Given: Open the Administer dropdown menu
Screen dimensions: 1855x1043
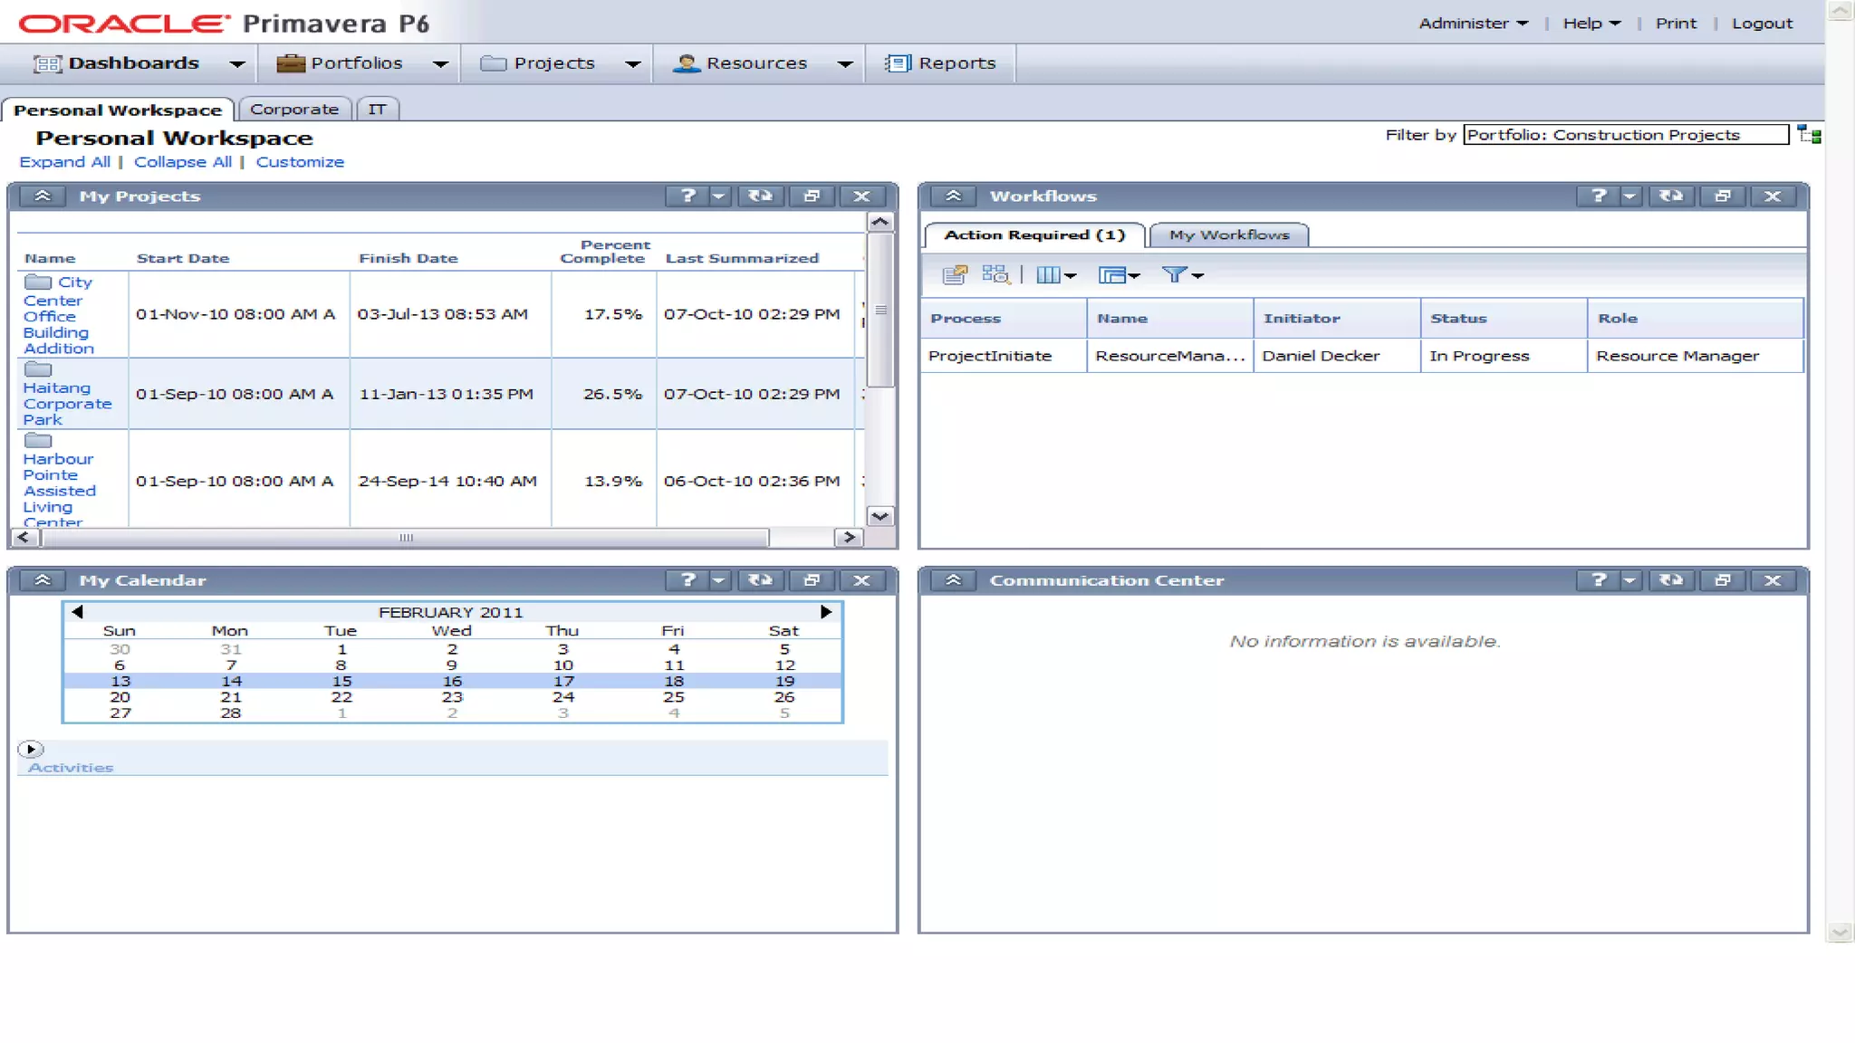Looking at the screenshot, I should 1473,24.
